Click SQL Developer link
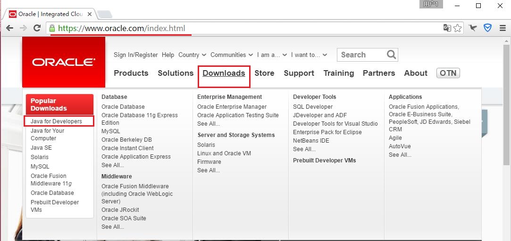 312,107
